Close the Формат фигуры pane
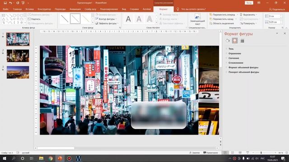The width and height of the screenshot is (289, 162). point(285,33)
